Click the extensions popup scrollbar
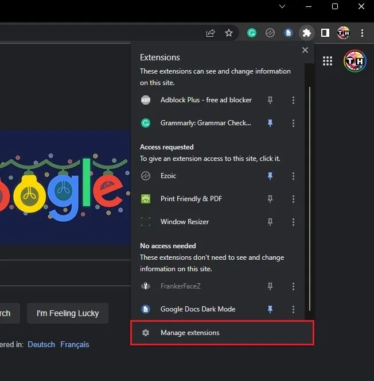The height and width of the screenshot is (381, 374). (310, 199)
